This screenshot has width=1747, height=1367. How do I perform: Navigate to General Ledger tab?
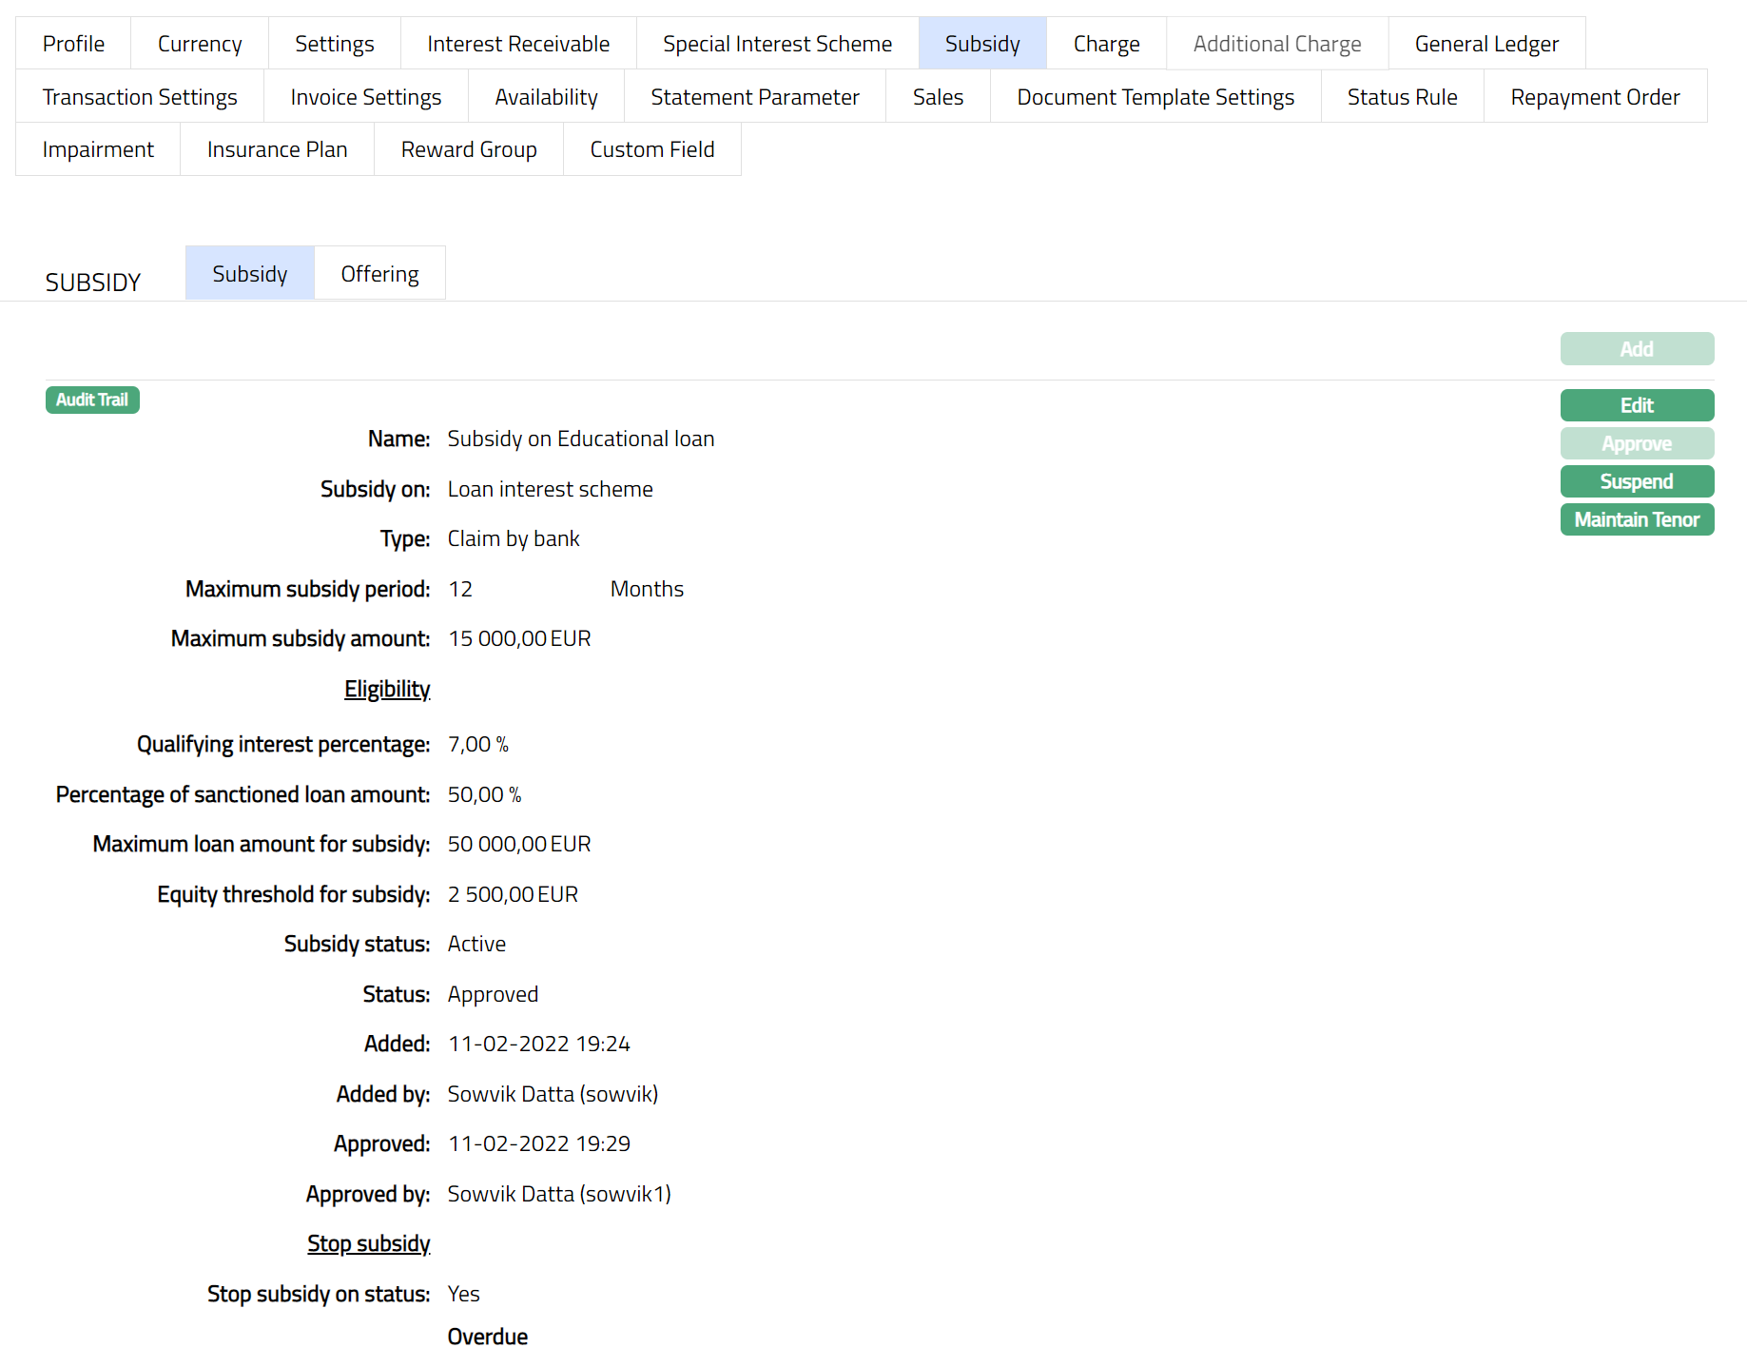click(x=1486, y=44)
